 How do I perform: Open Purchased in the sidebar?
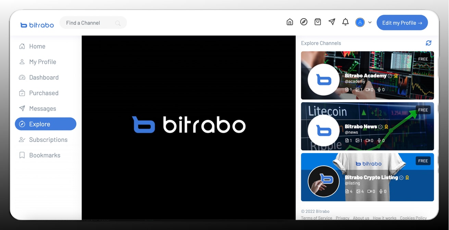click(43, 93)
